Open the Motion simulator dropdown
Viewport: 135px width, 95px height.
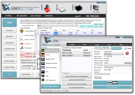click(x=118, y=68)
